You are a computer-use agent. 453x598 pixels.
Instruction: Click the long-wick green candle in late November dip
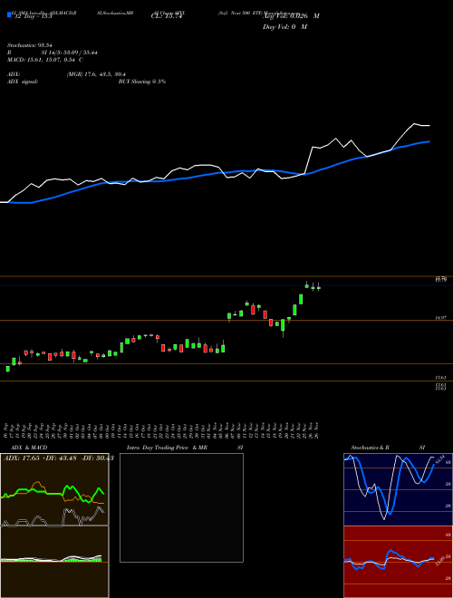283,327
